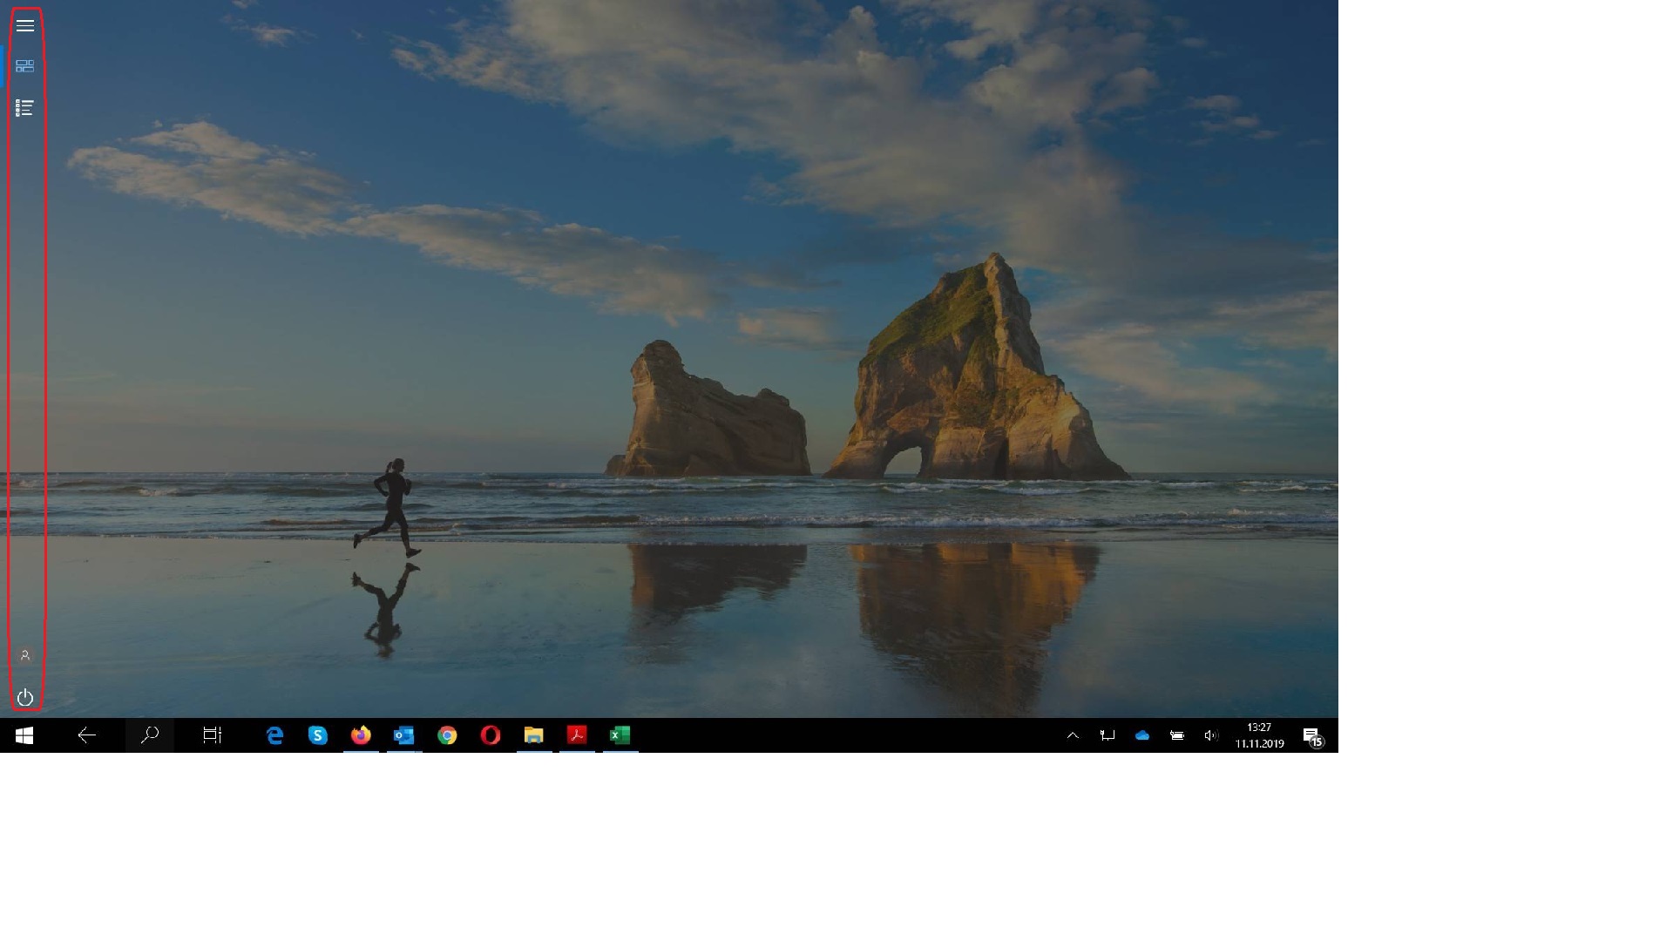Launch Microsoft Edge from taskbar

(274, 735)
